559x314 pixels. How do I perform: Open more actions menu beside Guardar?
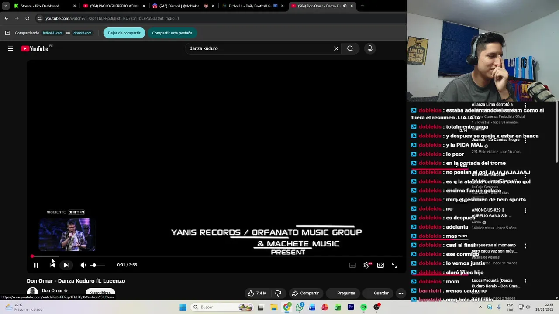[401, 293]
